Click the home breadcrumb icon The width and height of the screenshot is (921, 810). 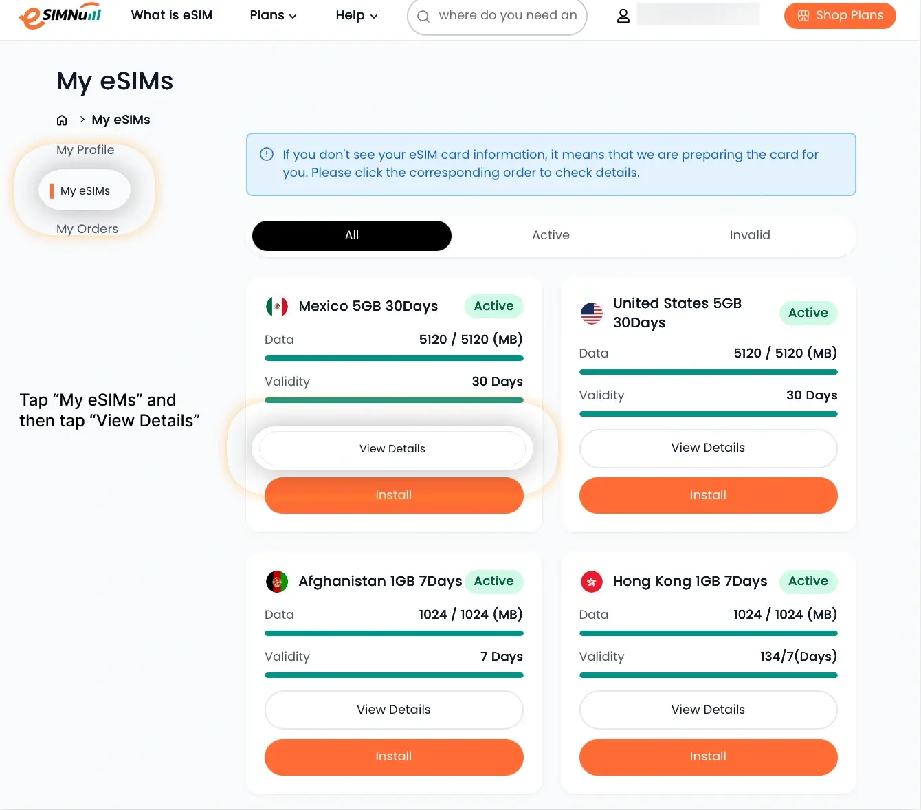62,120
